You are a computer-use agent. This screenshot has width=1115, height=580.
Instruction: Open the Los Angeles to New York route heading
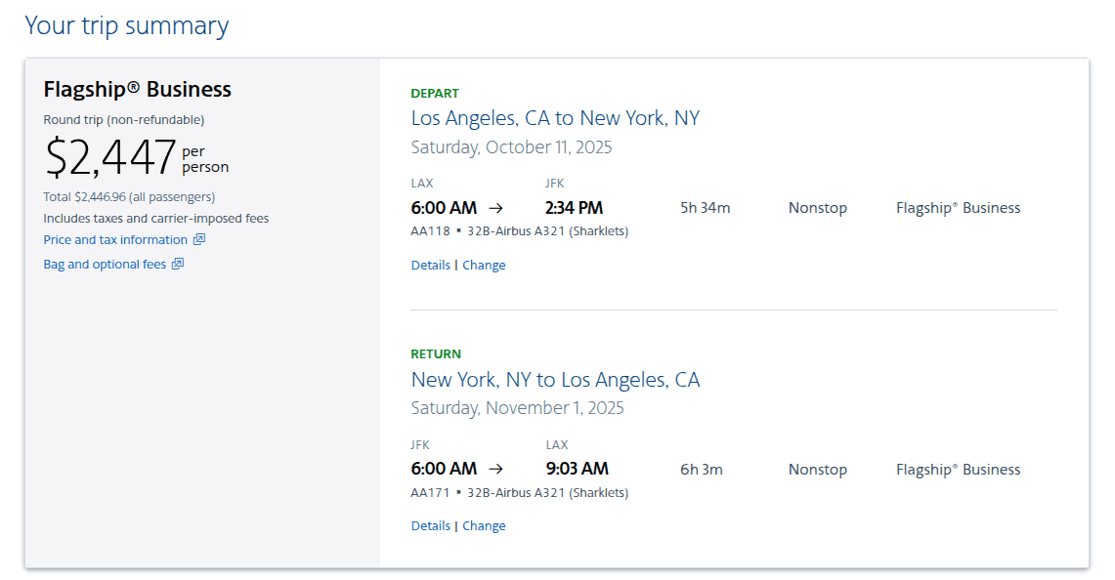[x=555, y=117]
